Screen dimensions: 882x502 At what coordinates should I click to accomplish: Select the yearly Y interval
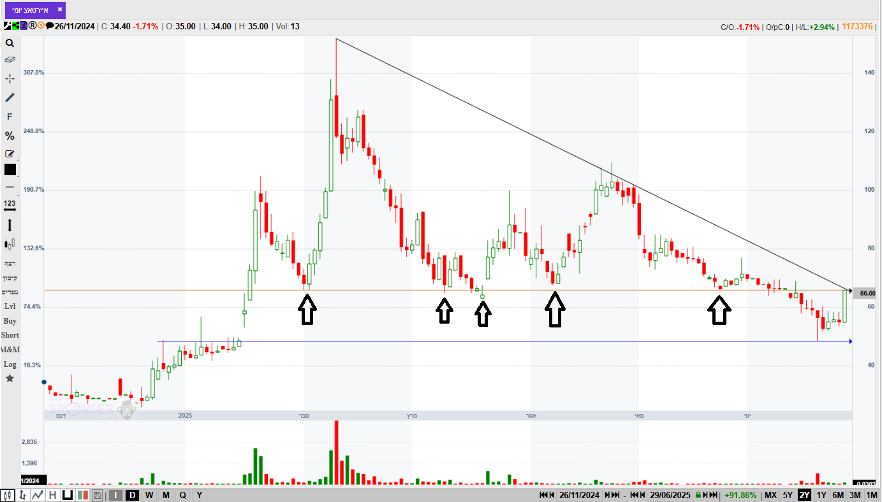[x=199, y=495]
